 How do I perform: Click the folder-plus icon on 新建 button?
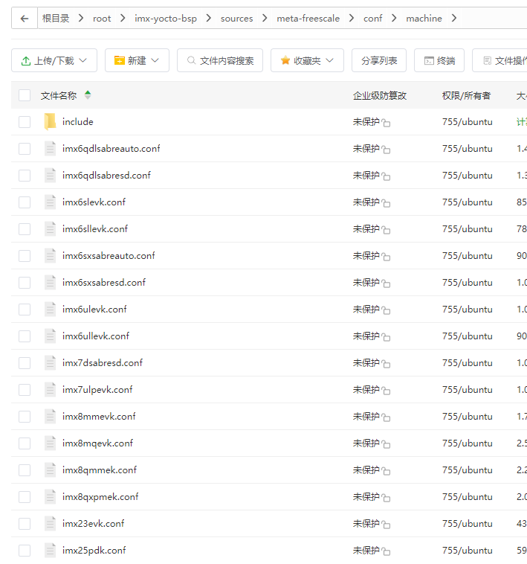pyautogui.click(x=119, y=60)
